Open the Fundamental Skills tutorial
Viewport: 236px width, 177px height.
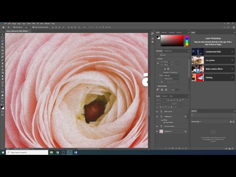tap(213, 52)
